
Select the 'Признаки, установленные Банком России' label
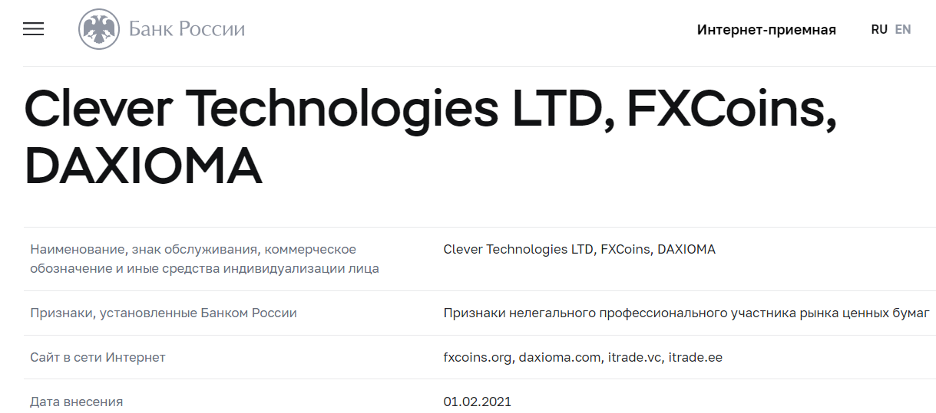coord(164,313)
